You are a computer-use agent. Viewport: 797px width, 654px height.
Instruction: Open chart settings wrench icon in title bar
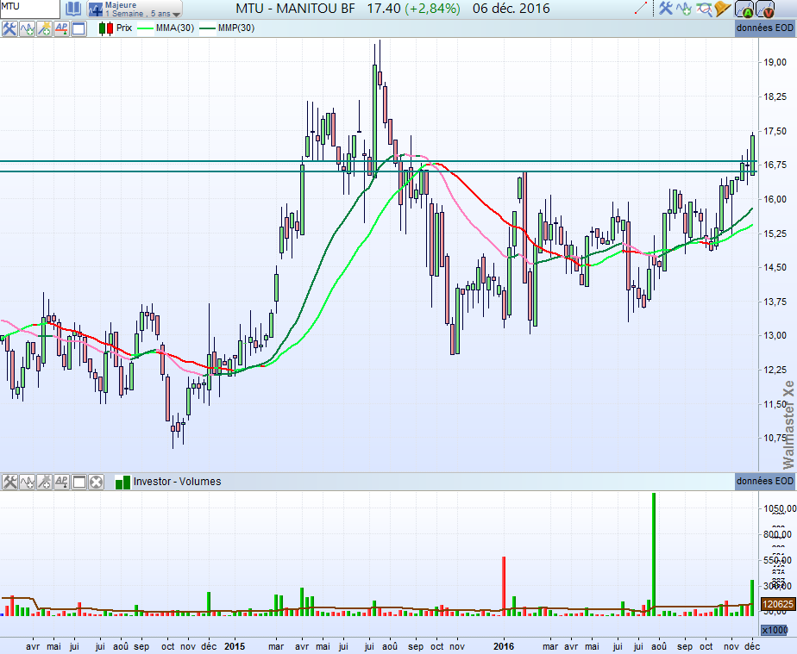point(665,8)
